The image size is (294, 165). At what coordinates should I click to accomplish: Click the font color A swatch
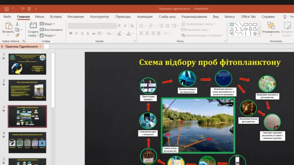click(129, 33)
